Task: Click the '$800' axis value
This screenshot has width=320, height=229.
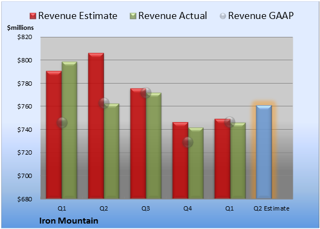Action: point(24,60)
